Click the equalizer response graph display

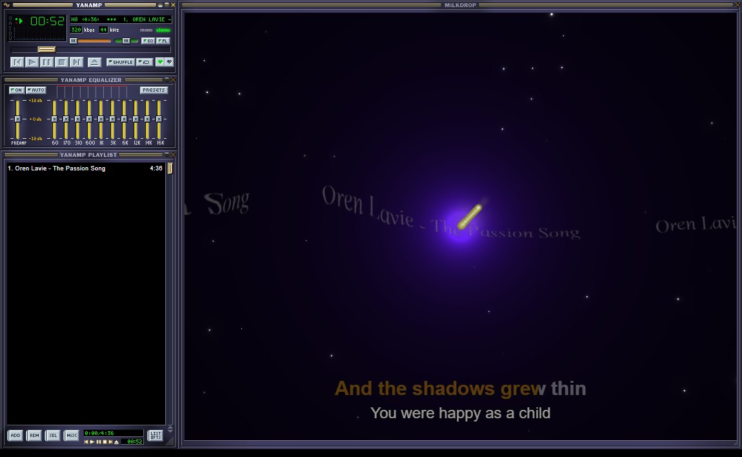[x=92, y=92]
